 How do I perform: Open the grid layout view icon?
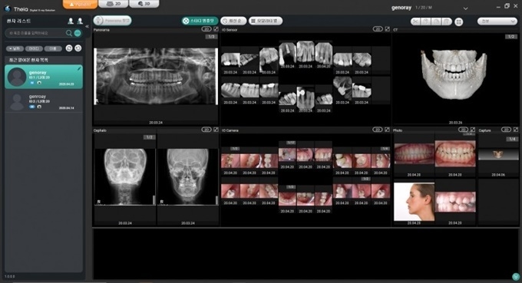459,22
